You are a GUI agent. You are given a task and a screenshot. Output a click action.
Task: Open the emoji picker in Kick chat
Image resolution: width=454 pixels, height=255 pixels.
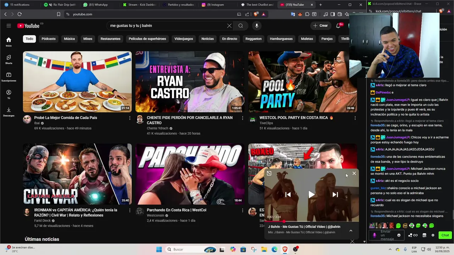pyautogui.click(x=399, y=235)
